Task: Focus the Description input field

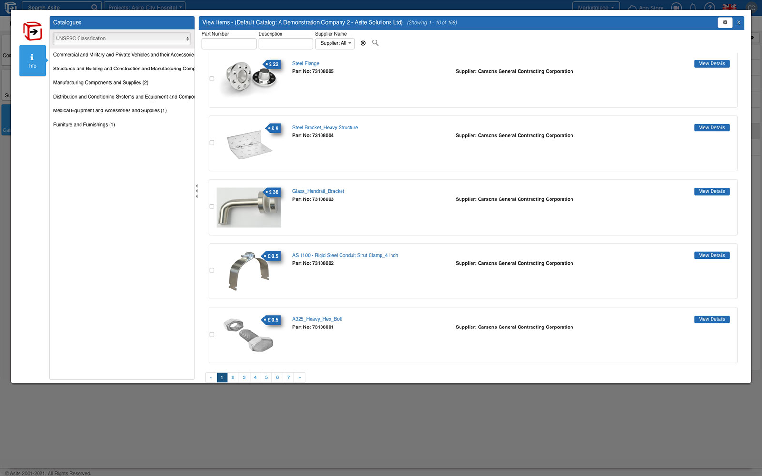Action: tap(286, 44)
